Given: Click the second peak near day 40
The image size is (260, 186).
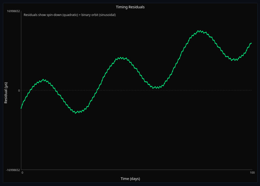Looking at the screenshot, I should 121,57.
